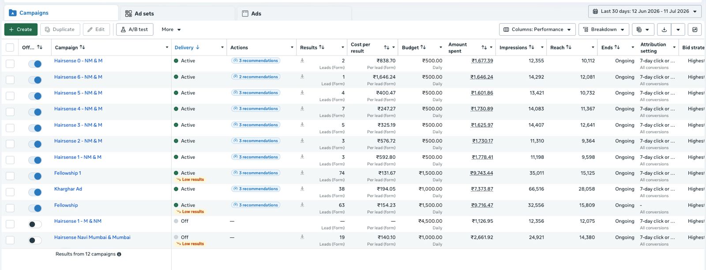This screenshot has height=270, width=706.
Task: Click Low results warning under Fellowship 1 delivery
Action: click(190, 180)
